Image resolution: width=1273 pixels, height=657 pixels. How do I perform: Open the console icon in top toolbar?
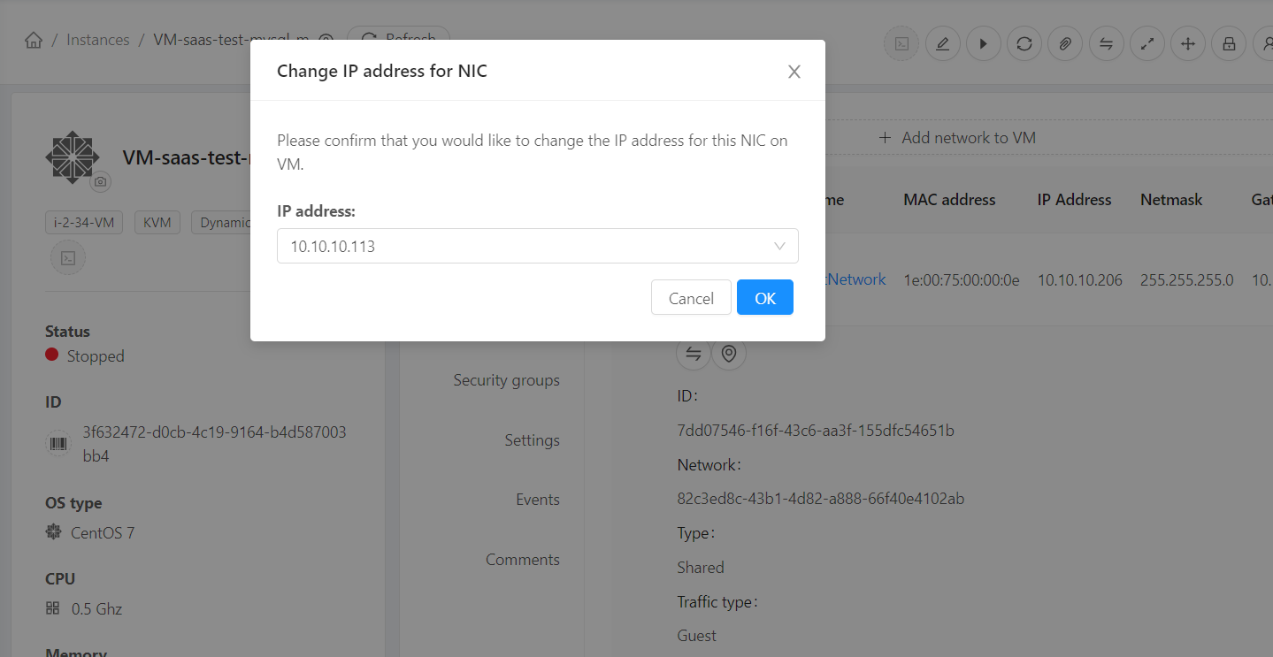click(x=901, y=43)
